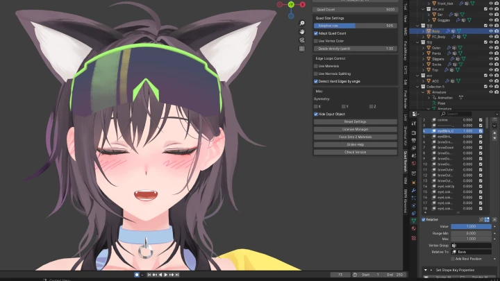
Task: Collapse the Ear_acc collection
Action: point(423,9)
